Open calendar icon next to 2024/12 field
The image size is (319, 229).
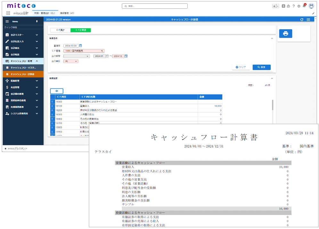126,56
